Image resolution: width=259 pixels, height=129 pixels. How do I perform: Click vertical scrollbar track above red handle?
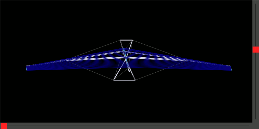tap(255, 25)
